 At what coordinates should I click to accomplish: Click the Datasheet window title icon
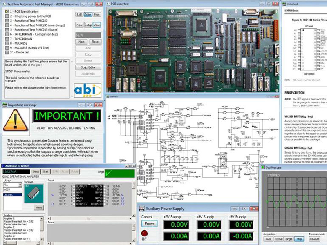coord(284,4)
